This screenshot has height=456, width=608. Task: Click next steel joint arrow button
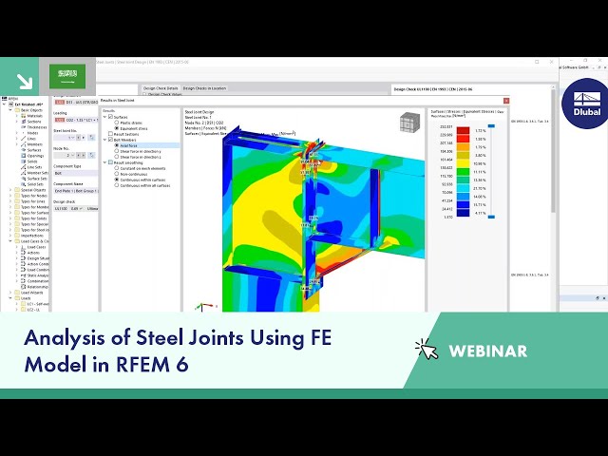83,138
